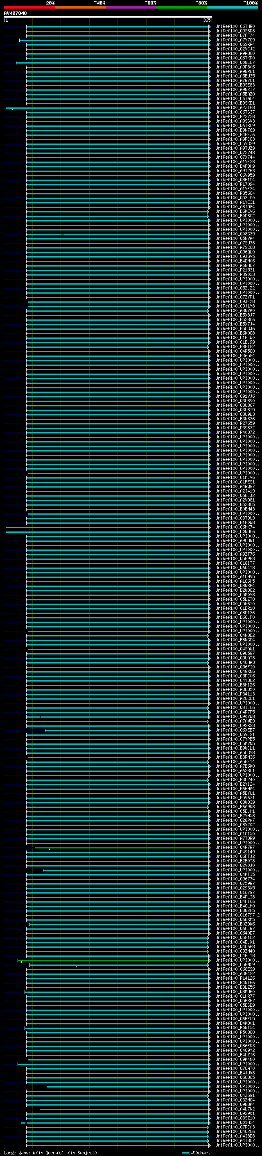Select hit UniRef100_A9UDR1

(235, 540)
